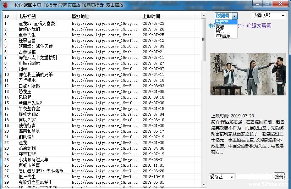The image size is (291, 189).
Task: Select the row 五行相术
Action: (x=102, y=80)
